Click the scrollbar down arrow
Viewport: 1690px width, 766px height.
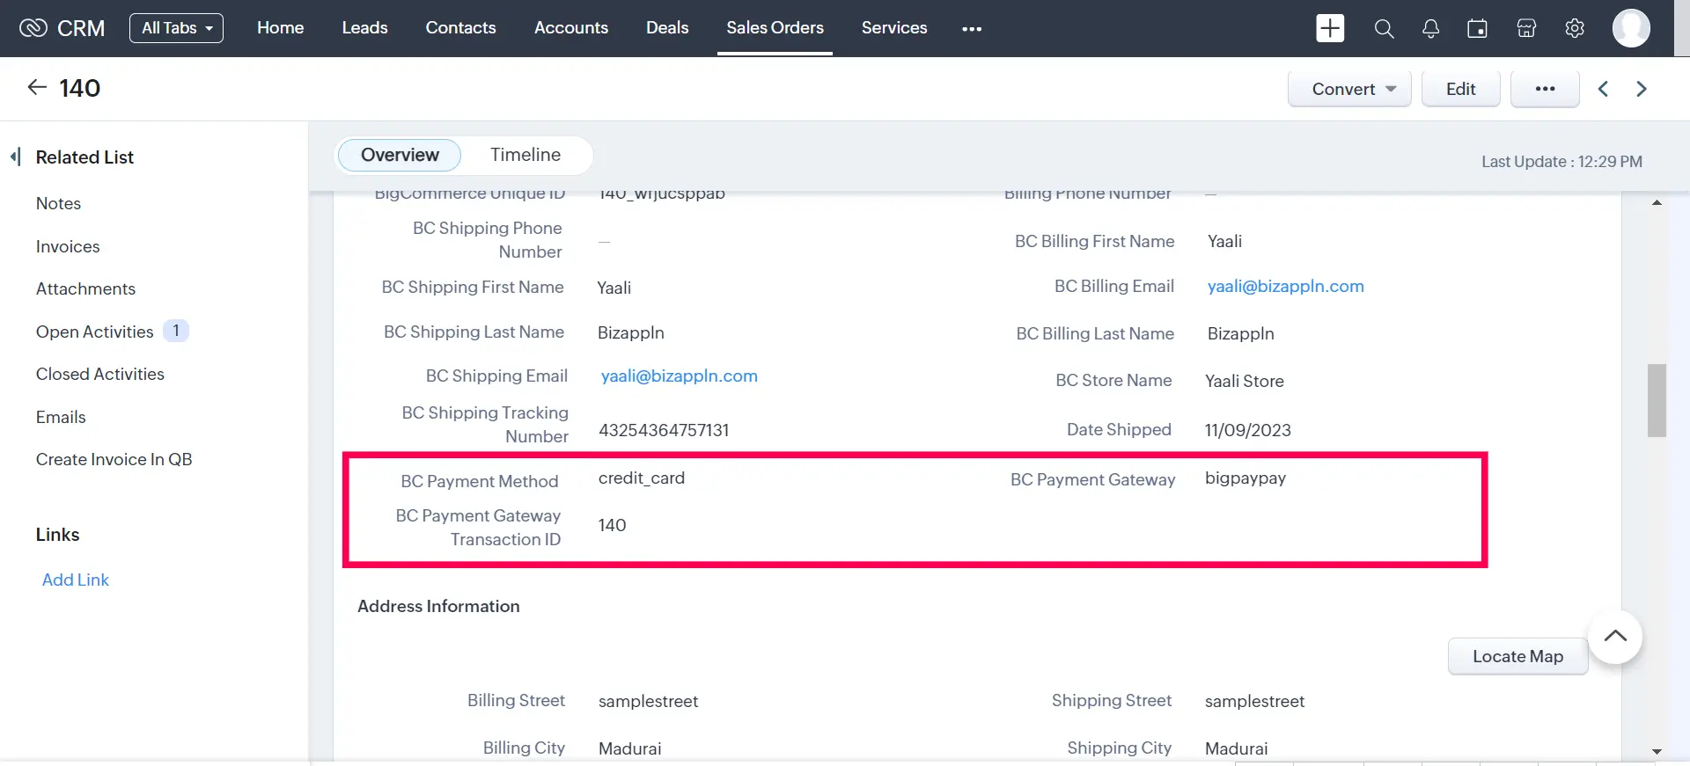(x=1657, y=752)
